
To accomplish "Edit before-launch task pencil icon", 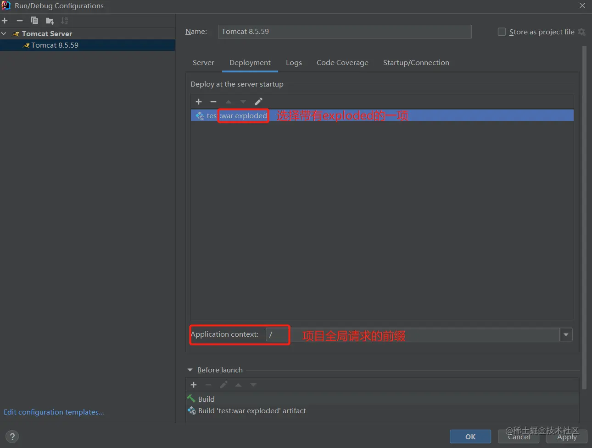I will click(223, 385).
